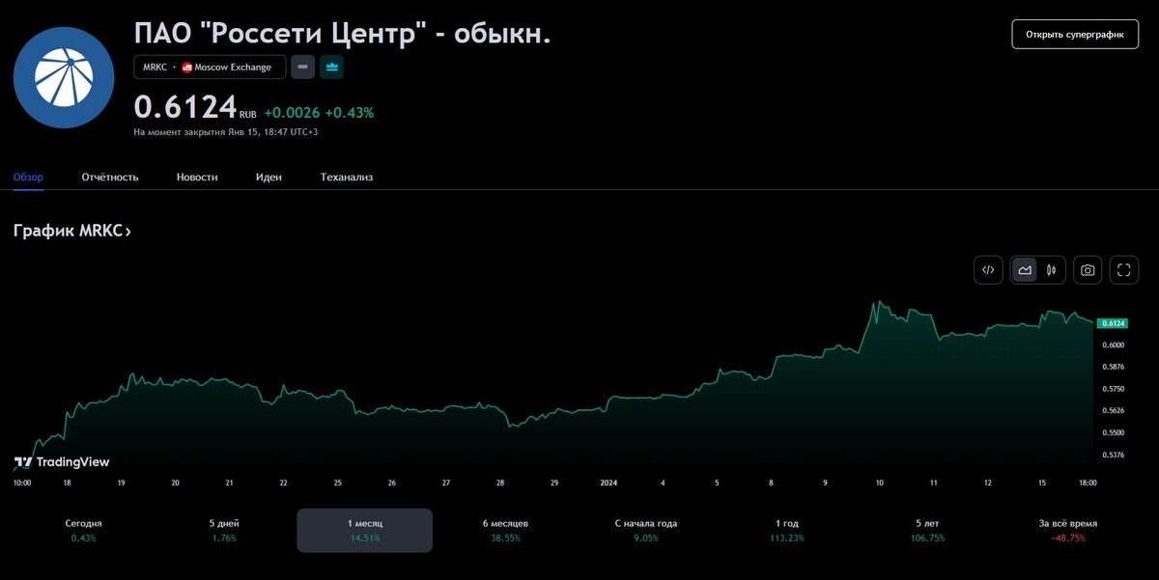Select the Обзор tab
The height and width of the screenshot is (580, 1159).
[28, 177]
